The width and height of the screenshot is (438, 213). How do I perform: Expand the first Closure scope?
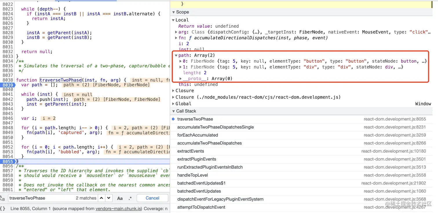pos(173,91)
